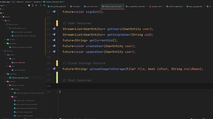Click firebase_repository.dart breadcrumb in path bar

[x=53, y=2]
